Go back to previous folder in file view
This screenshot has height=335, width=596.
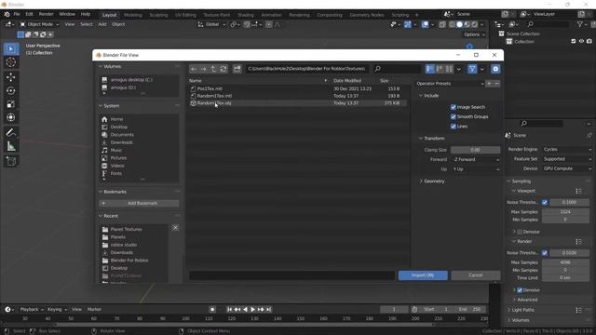(194, 69)
